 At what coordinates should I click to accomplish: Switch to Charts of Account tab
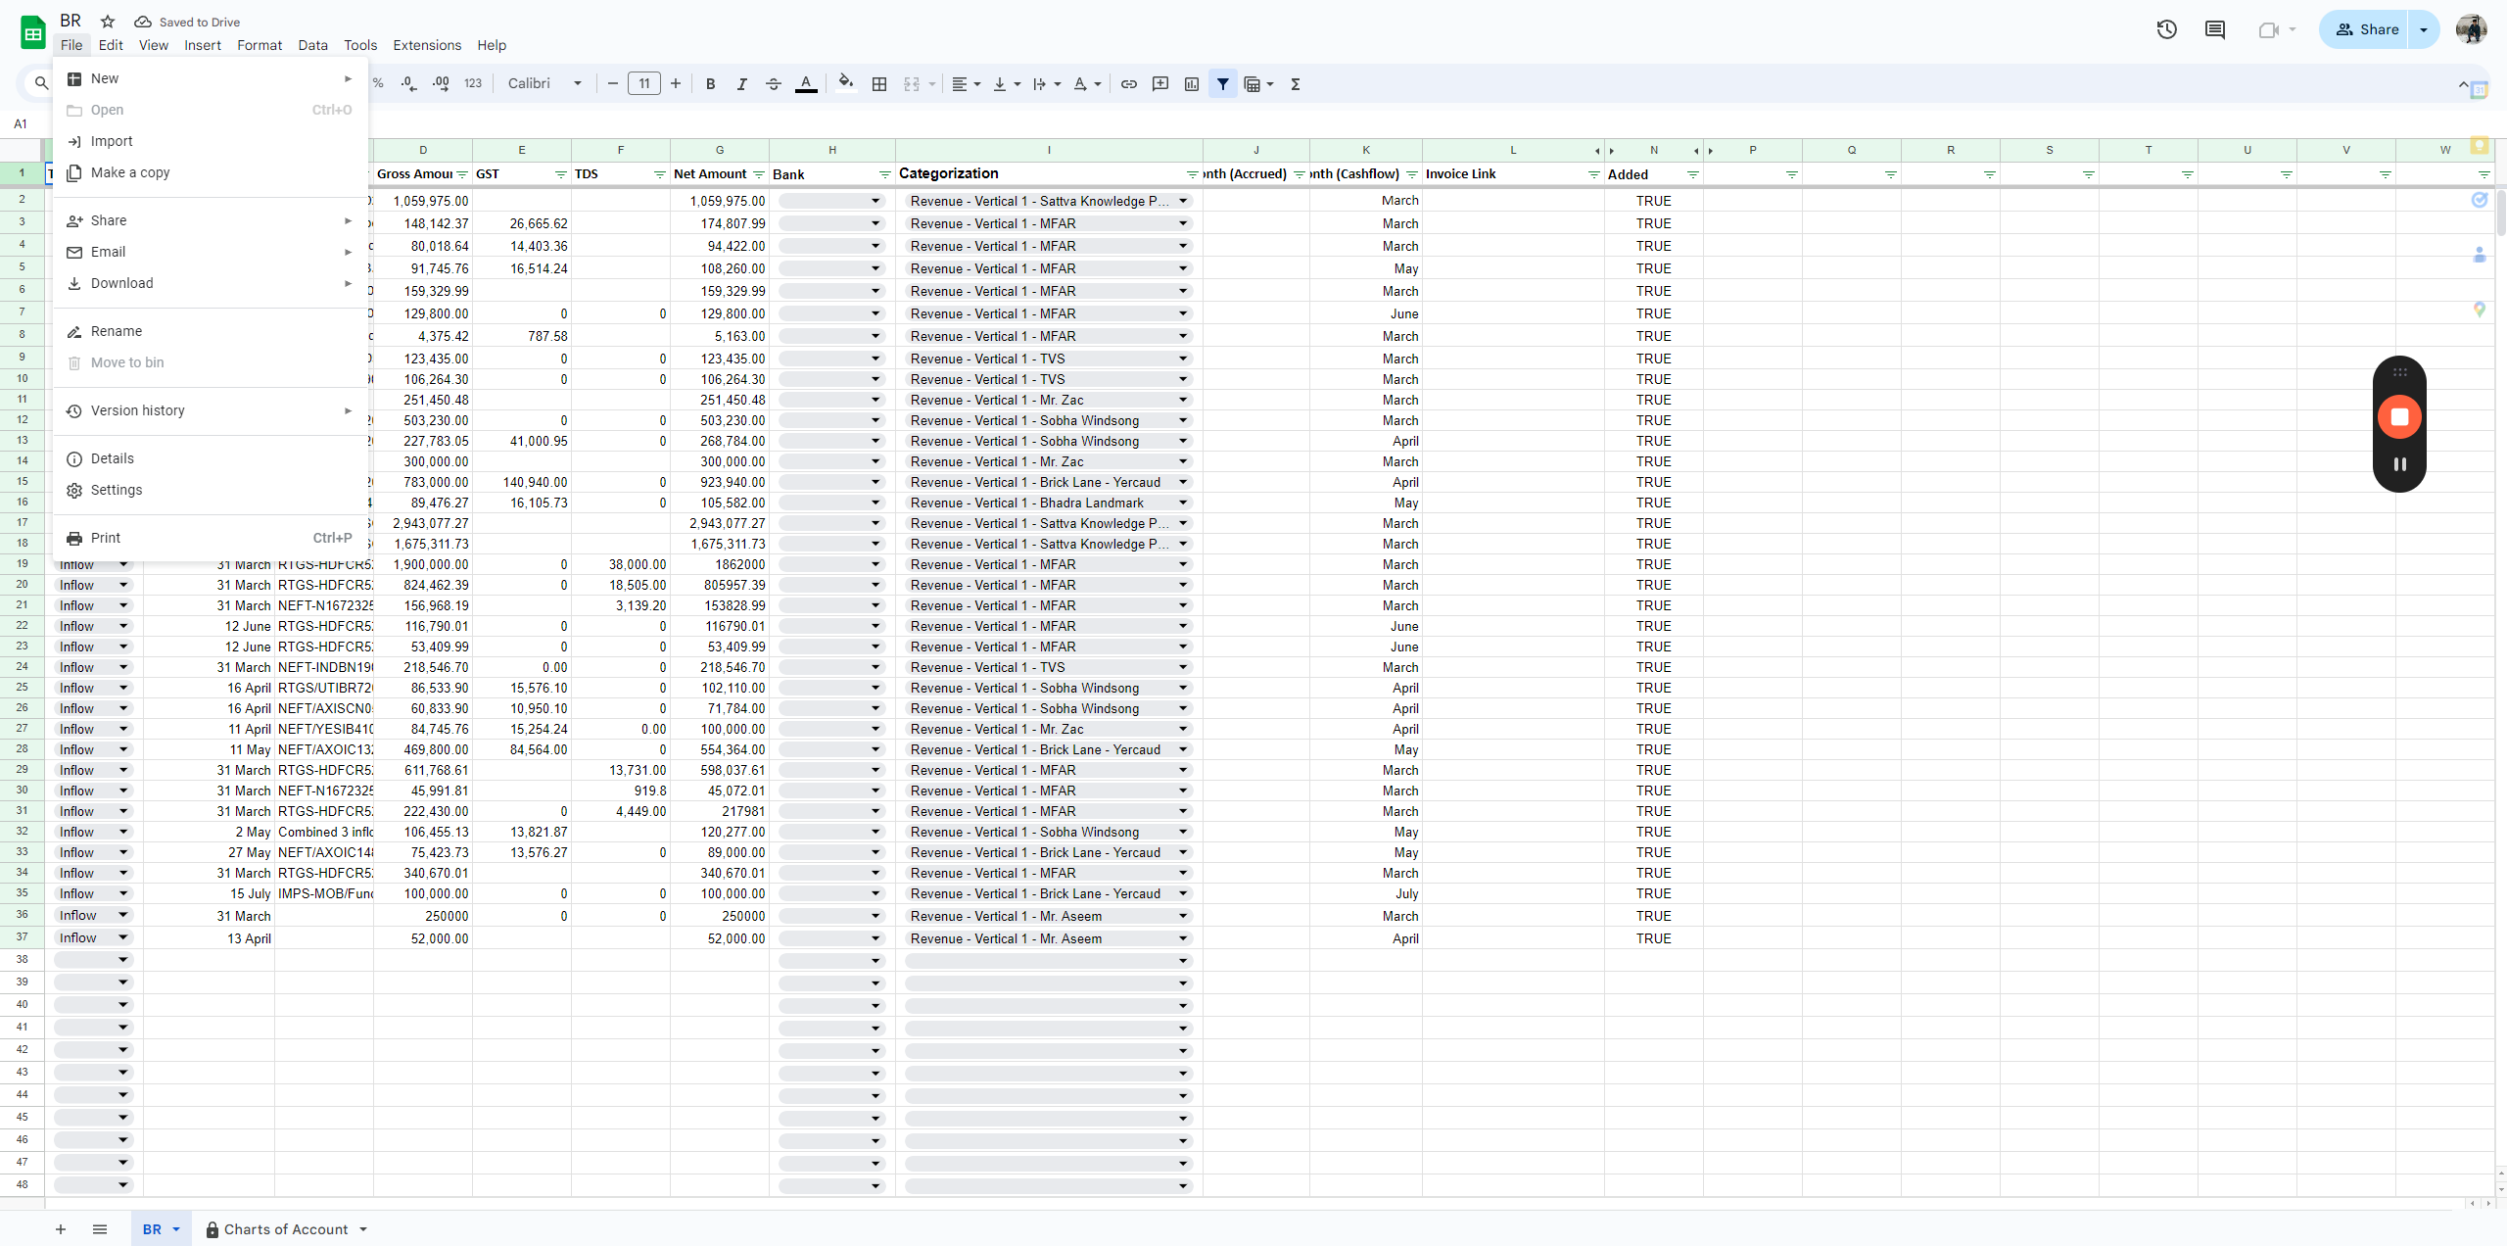click(x=285, y=1229)
